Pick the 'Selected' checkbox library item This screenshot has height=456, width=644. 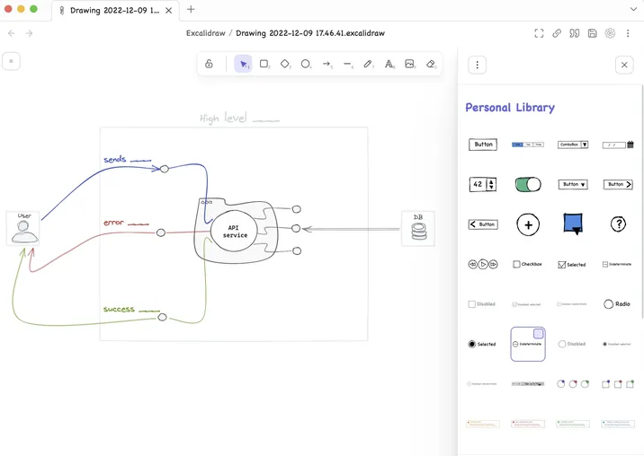pos(572,265)
